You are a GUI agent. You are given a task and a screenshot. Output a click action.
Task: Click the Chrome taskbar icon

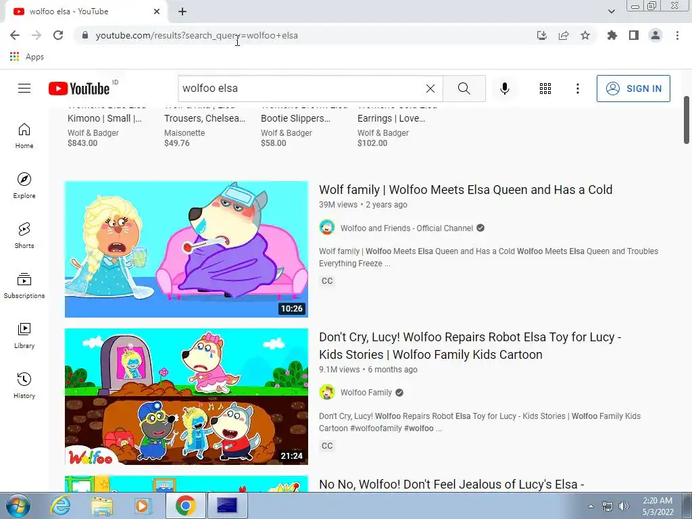185,505
